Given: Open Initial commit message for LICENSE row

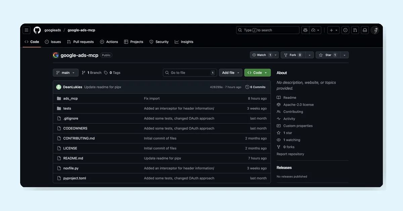Looking at the screenshot, I should pos(160,148).
